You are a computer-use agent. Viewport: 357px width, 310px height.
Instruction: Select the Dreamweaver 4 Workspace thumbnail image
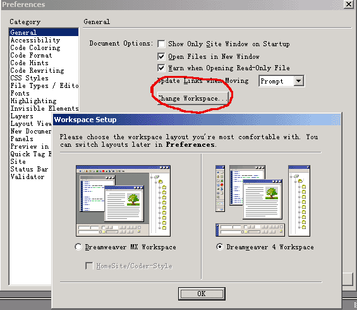click(x=263, y=201)
